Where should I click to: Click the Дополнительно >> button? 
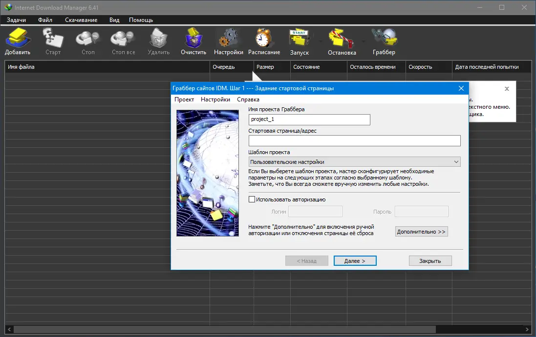(x=421, y=232)
